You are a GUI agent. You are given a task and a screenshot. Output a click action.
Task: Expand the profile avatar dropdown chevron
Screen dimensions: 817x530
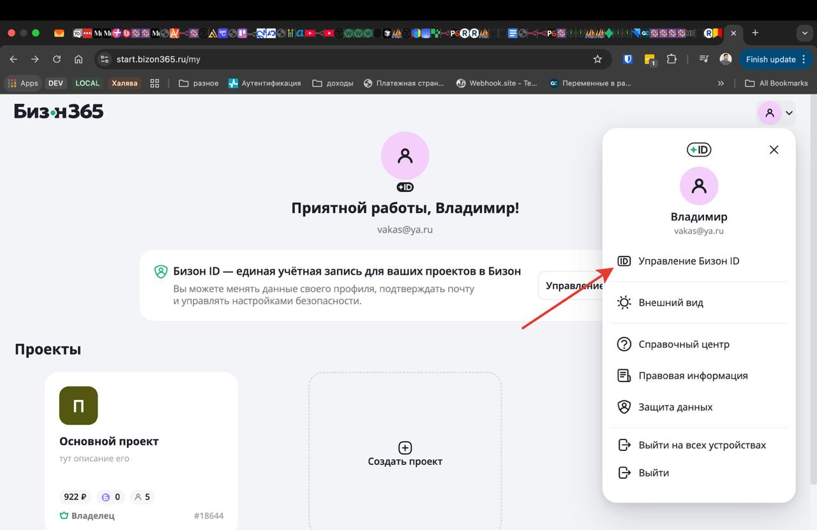coord(790,114)
